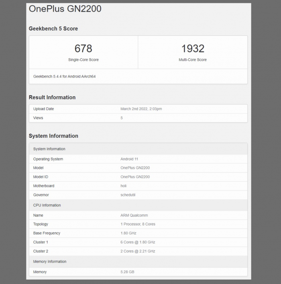This screenshot has width=281, height=284.
Task: Click the large System Information section heading
Action: pos(53,136)
